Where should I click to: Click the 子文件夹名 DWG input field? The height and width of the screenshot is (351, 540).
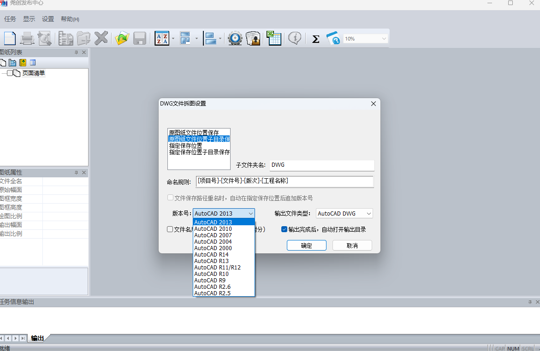tap(322, 165)
